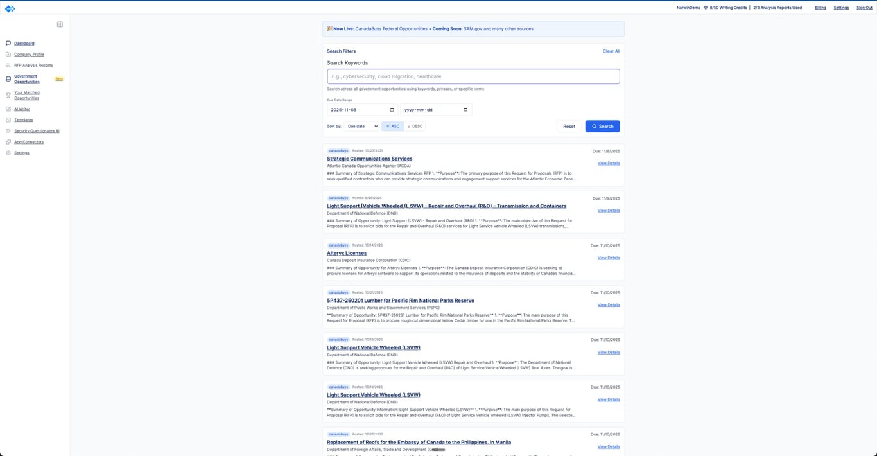This screenshot has width=877, height=456.
Task: Click the App Connectors icon
Action: point(8,142)
